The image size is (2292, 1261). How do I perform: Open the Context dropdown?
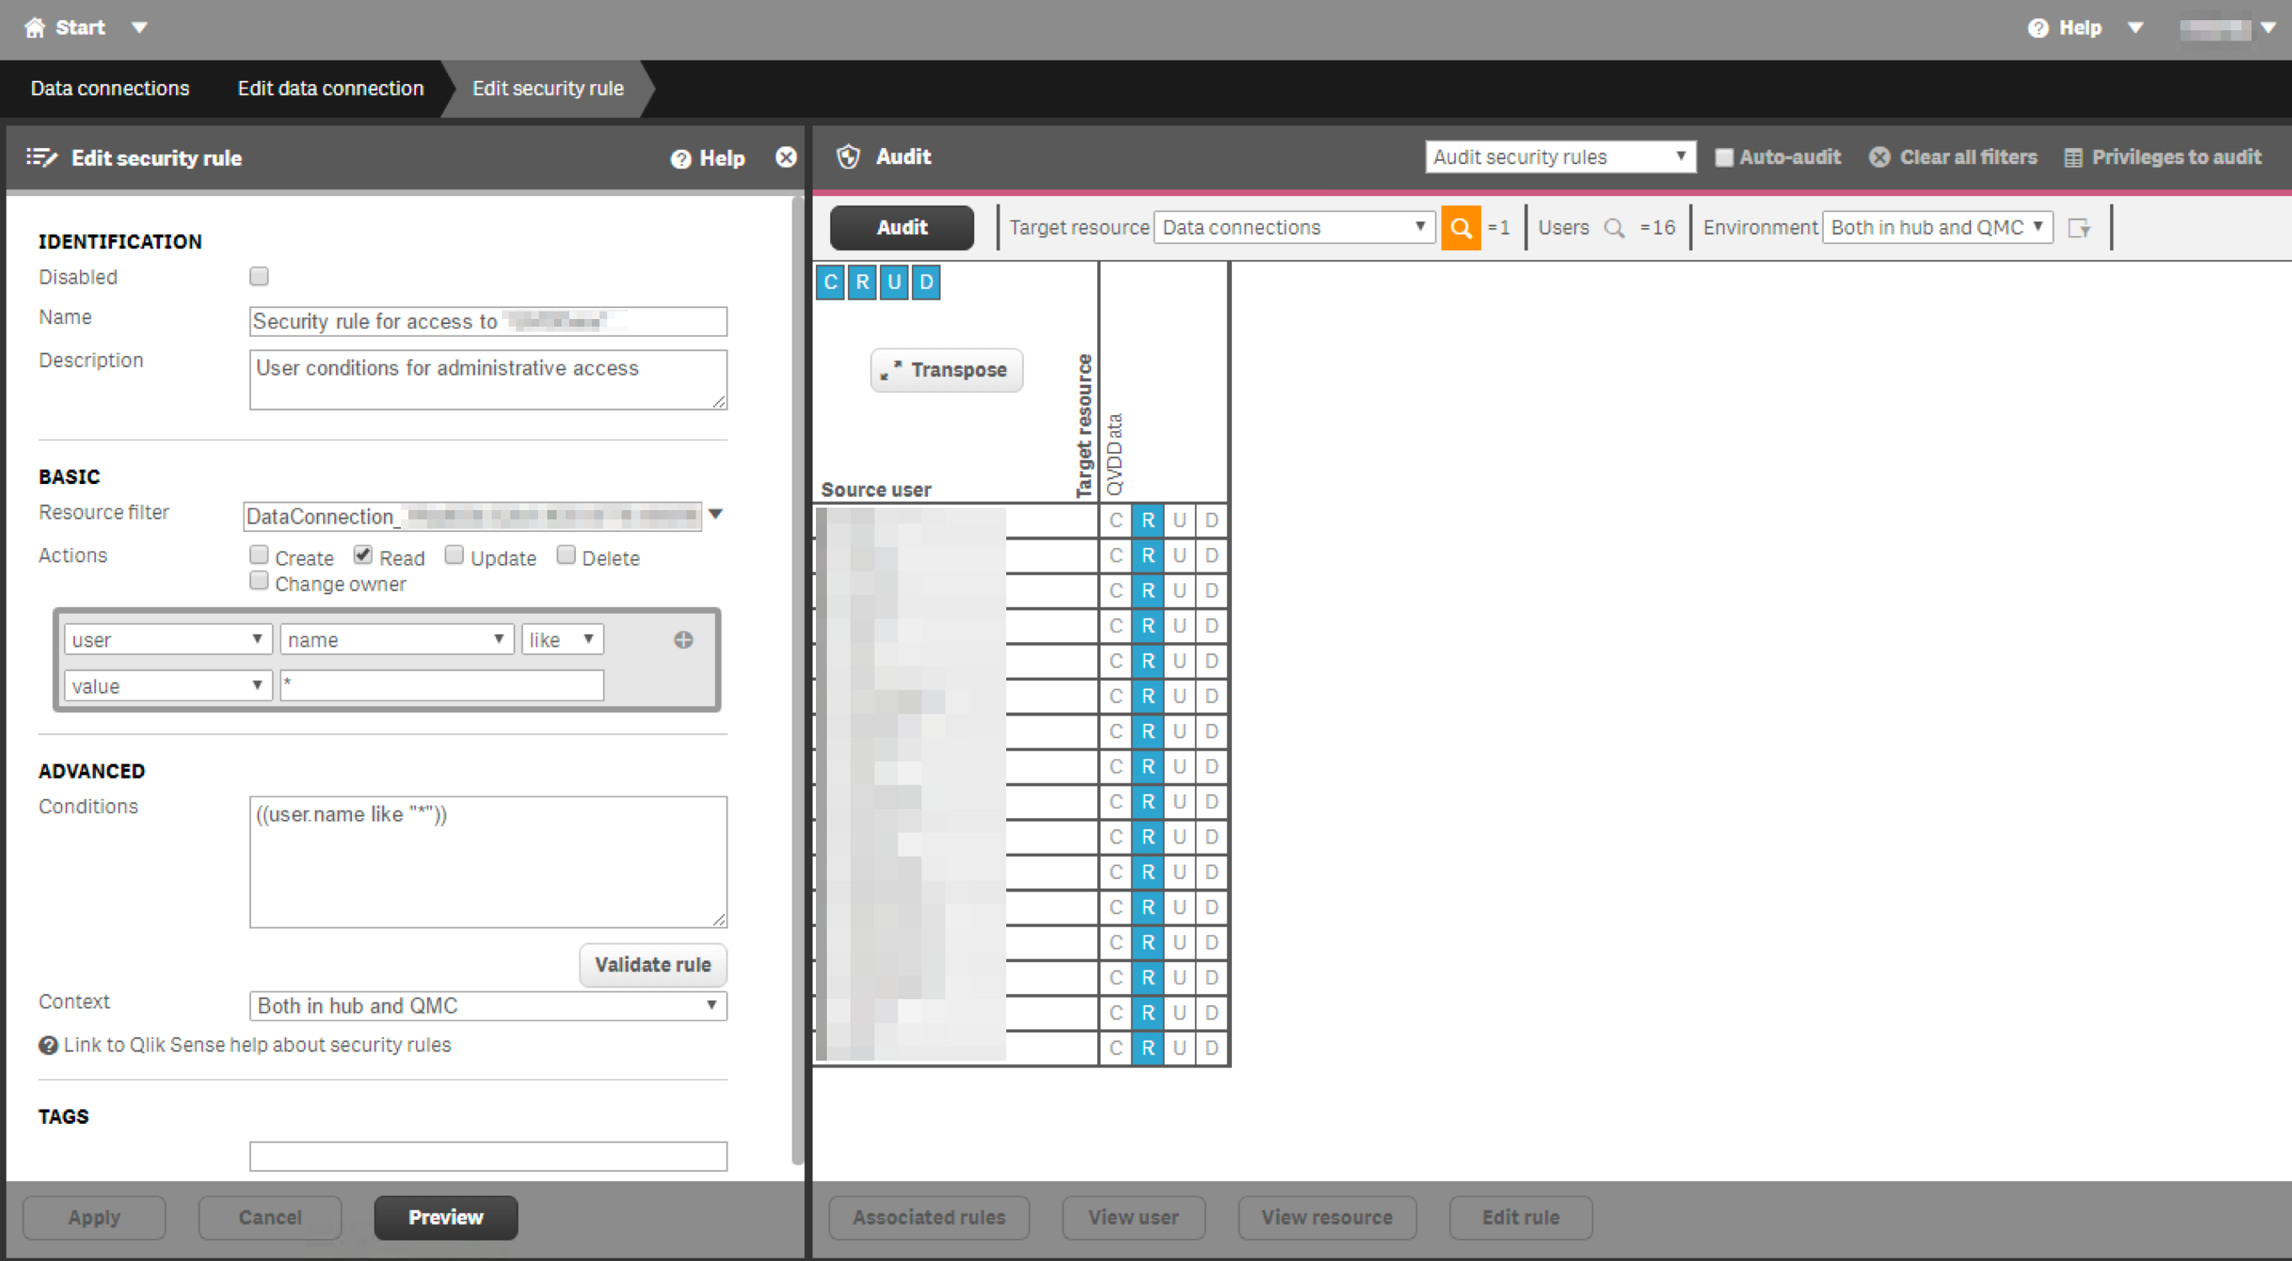pos(488,1006)
